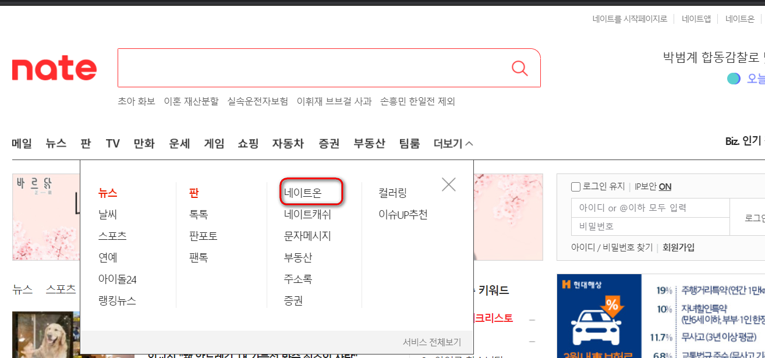Open 쇼핑 menu item
The image size is (765, 358).
(248, 143)
